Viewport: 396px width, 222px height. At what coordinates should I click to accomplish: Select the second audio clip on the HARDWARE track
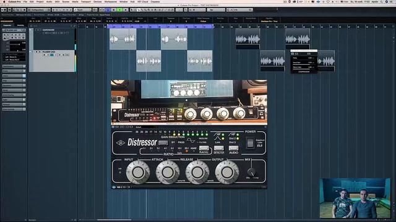click(174, 39)
